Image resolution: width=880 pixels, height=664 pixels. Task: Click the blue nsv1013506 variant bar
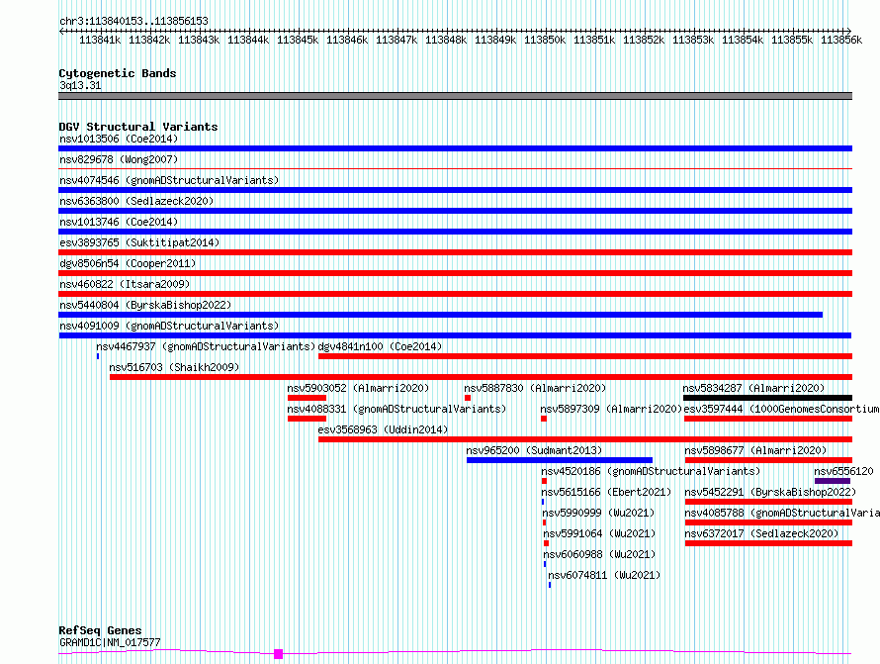click(x=455, y=148)
